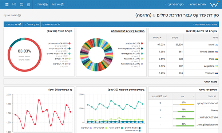Switch language via the HE button
Screen dimensions: 222x133
(x=14, y=4)
